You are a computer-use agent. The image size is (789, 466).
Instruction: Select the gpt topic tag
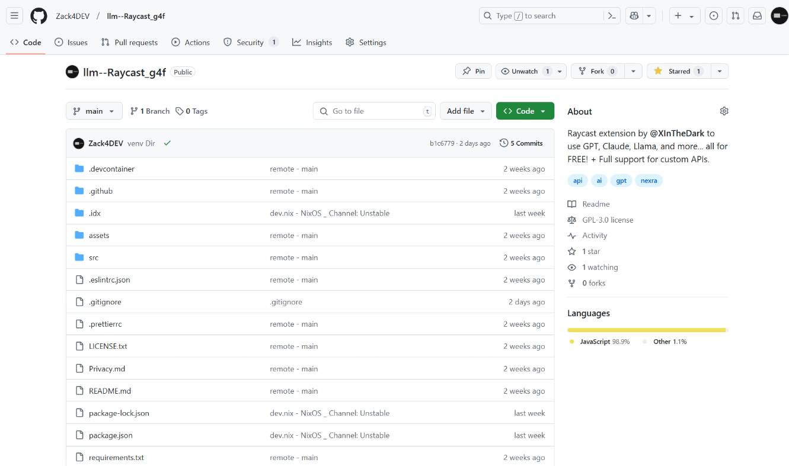(621, 181)
